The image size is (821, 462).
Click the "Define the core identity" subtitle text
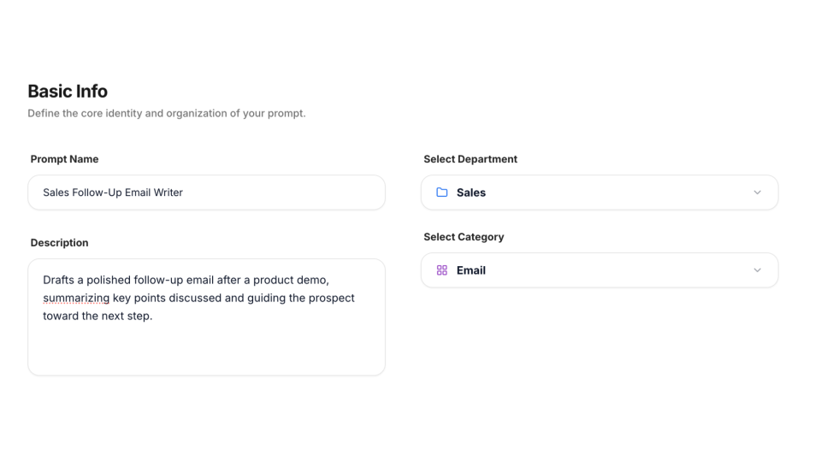[166, 113]
